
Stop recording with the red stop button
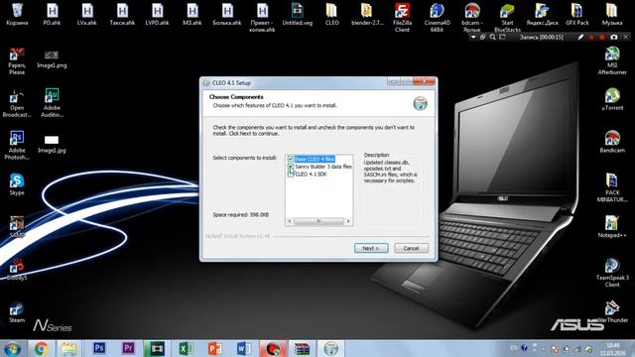[x=602, y=37]
